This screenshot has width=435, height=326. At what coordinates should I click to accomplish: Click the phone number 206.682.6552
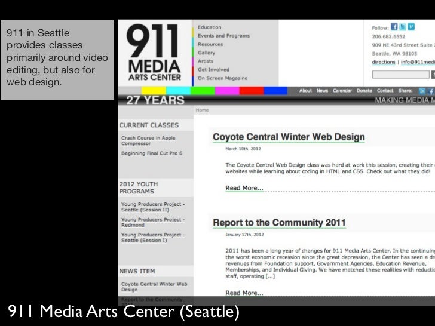point(388,36)
